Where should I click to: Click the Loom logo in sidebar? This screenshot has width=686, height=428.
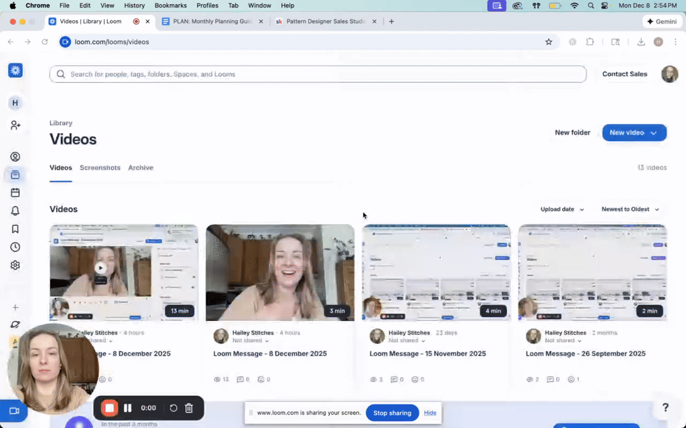tap(15, 70)
